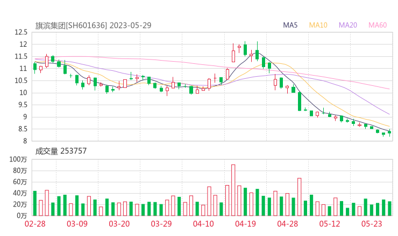
Task: Click the 60万 volume axis label
Action: (x=20, y=182)
